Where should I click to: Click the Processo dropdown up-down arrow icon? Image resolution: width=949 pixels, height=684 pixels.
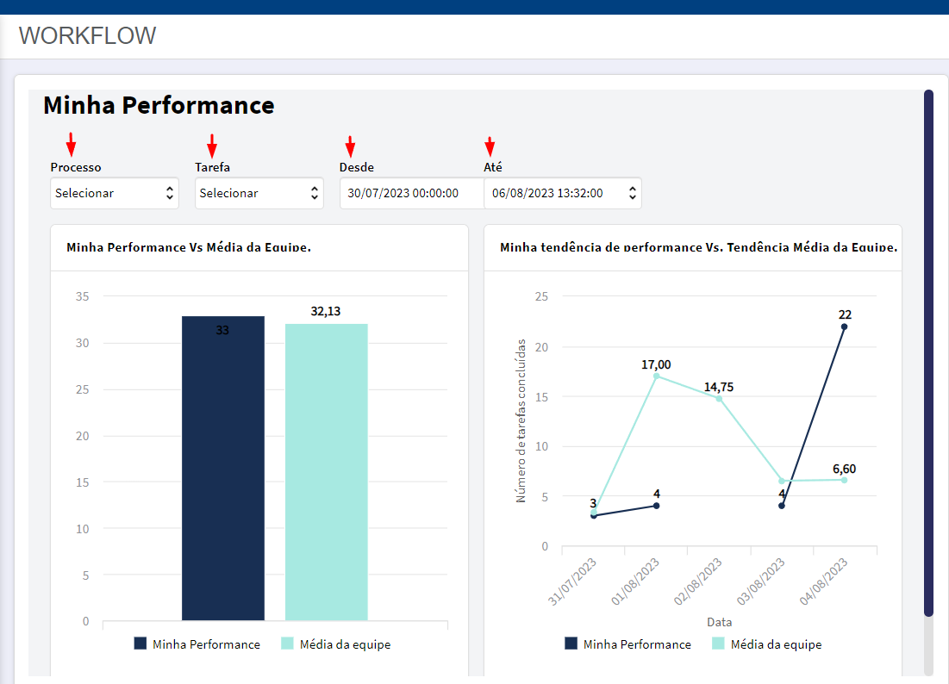pos(170,193)
